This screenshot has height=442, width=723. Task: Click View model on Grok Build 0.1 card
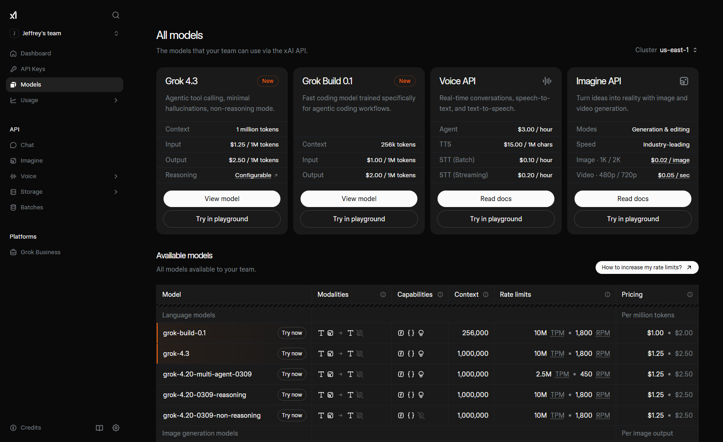tap(359, 199)
